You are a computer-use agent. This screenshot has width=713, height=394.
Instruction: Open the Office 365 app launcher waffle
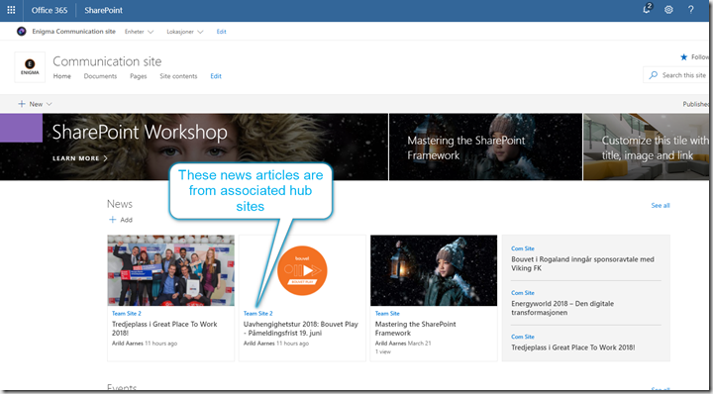[11, 10]
